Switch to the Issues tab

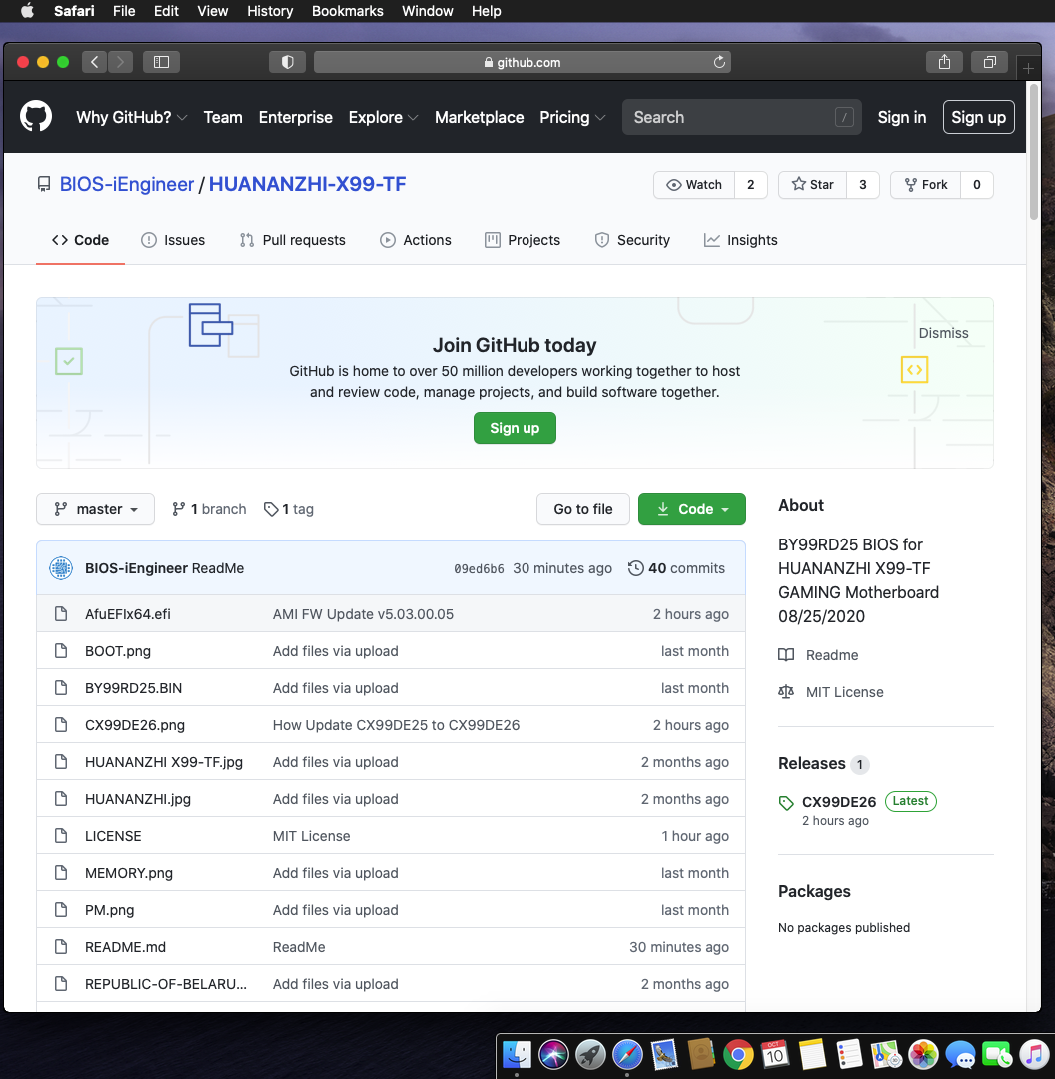173,240
